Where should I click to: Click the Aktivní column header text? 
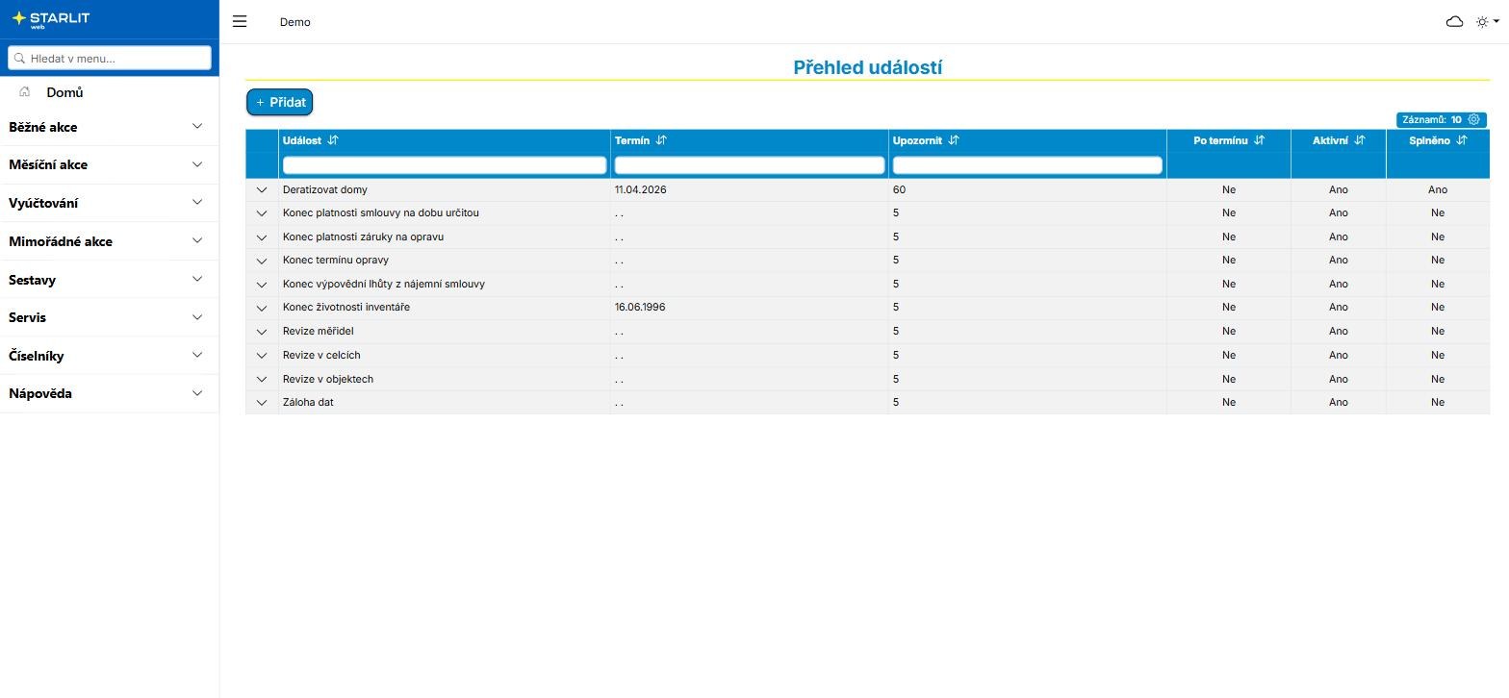click(1330, 140)
